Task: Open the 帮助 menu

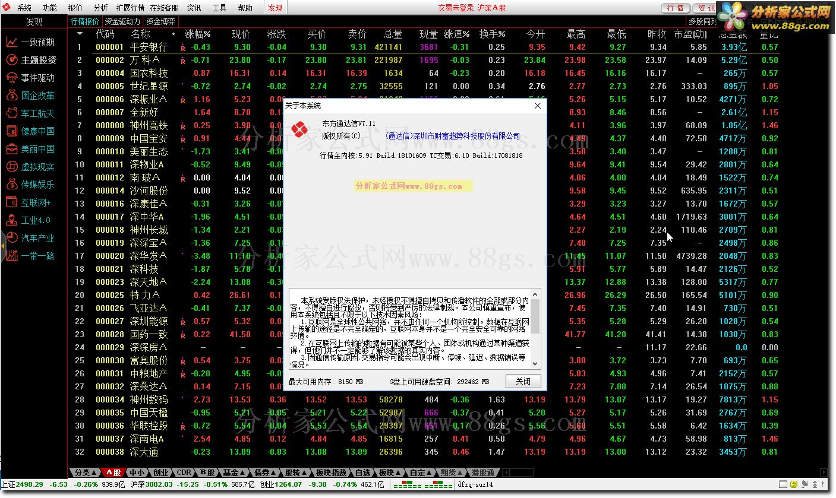Action: tap(245, 8)
